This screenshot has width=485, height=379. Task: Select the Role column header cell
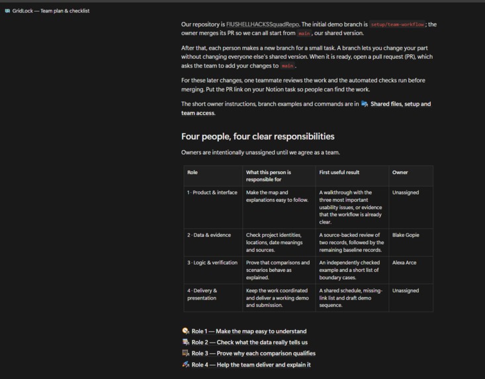click(213, 176)
